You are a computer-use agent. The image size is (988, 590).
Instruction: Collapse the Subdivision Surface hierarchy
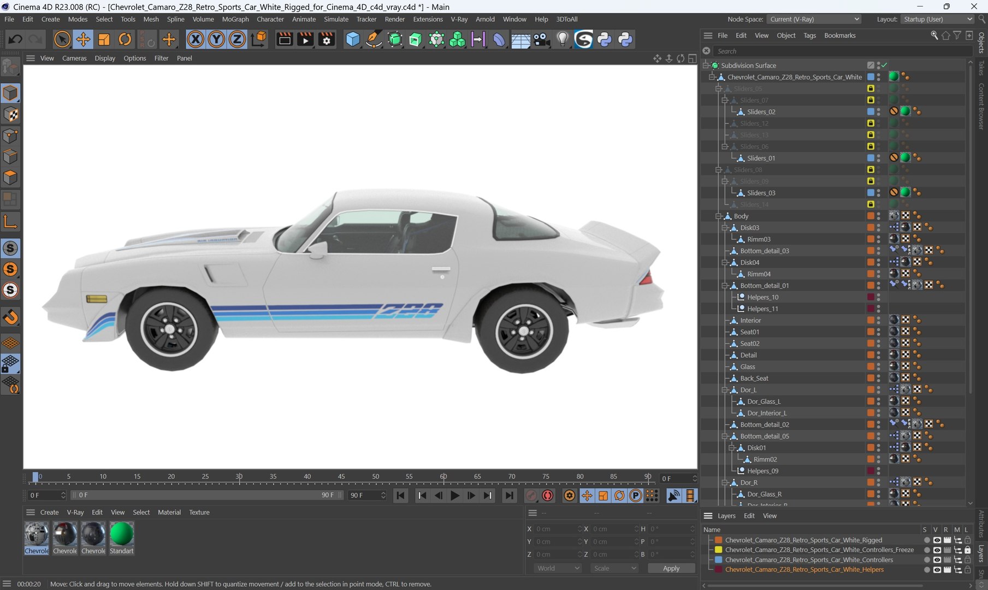tap(706, 66)
